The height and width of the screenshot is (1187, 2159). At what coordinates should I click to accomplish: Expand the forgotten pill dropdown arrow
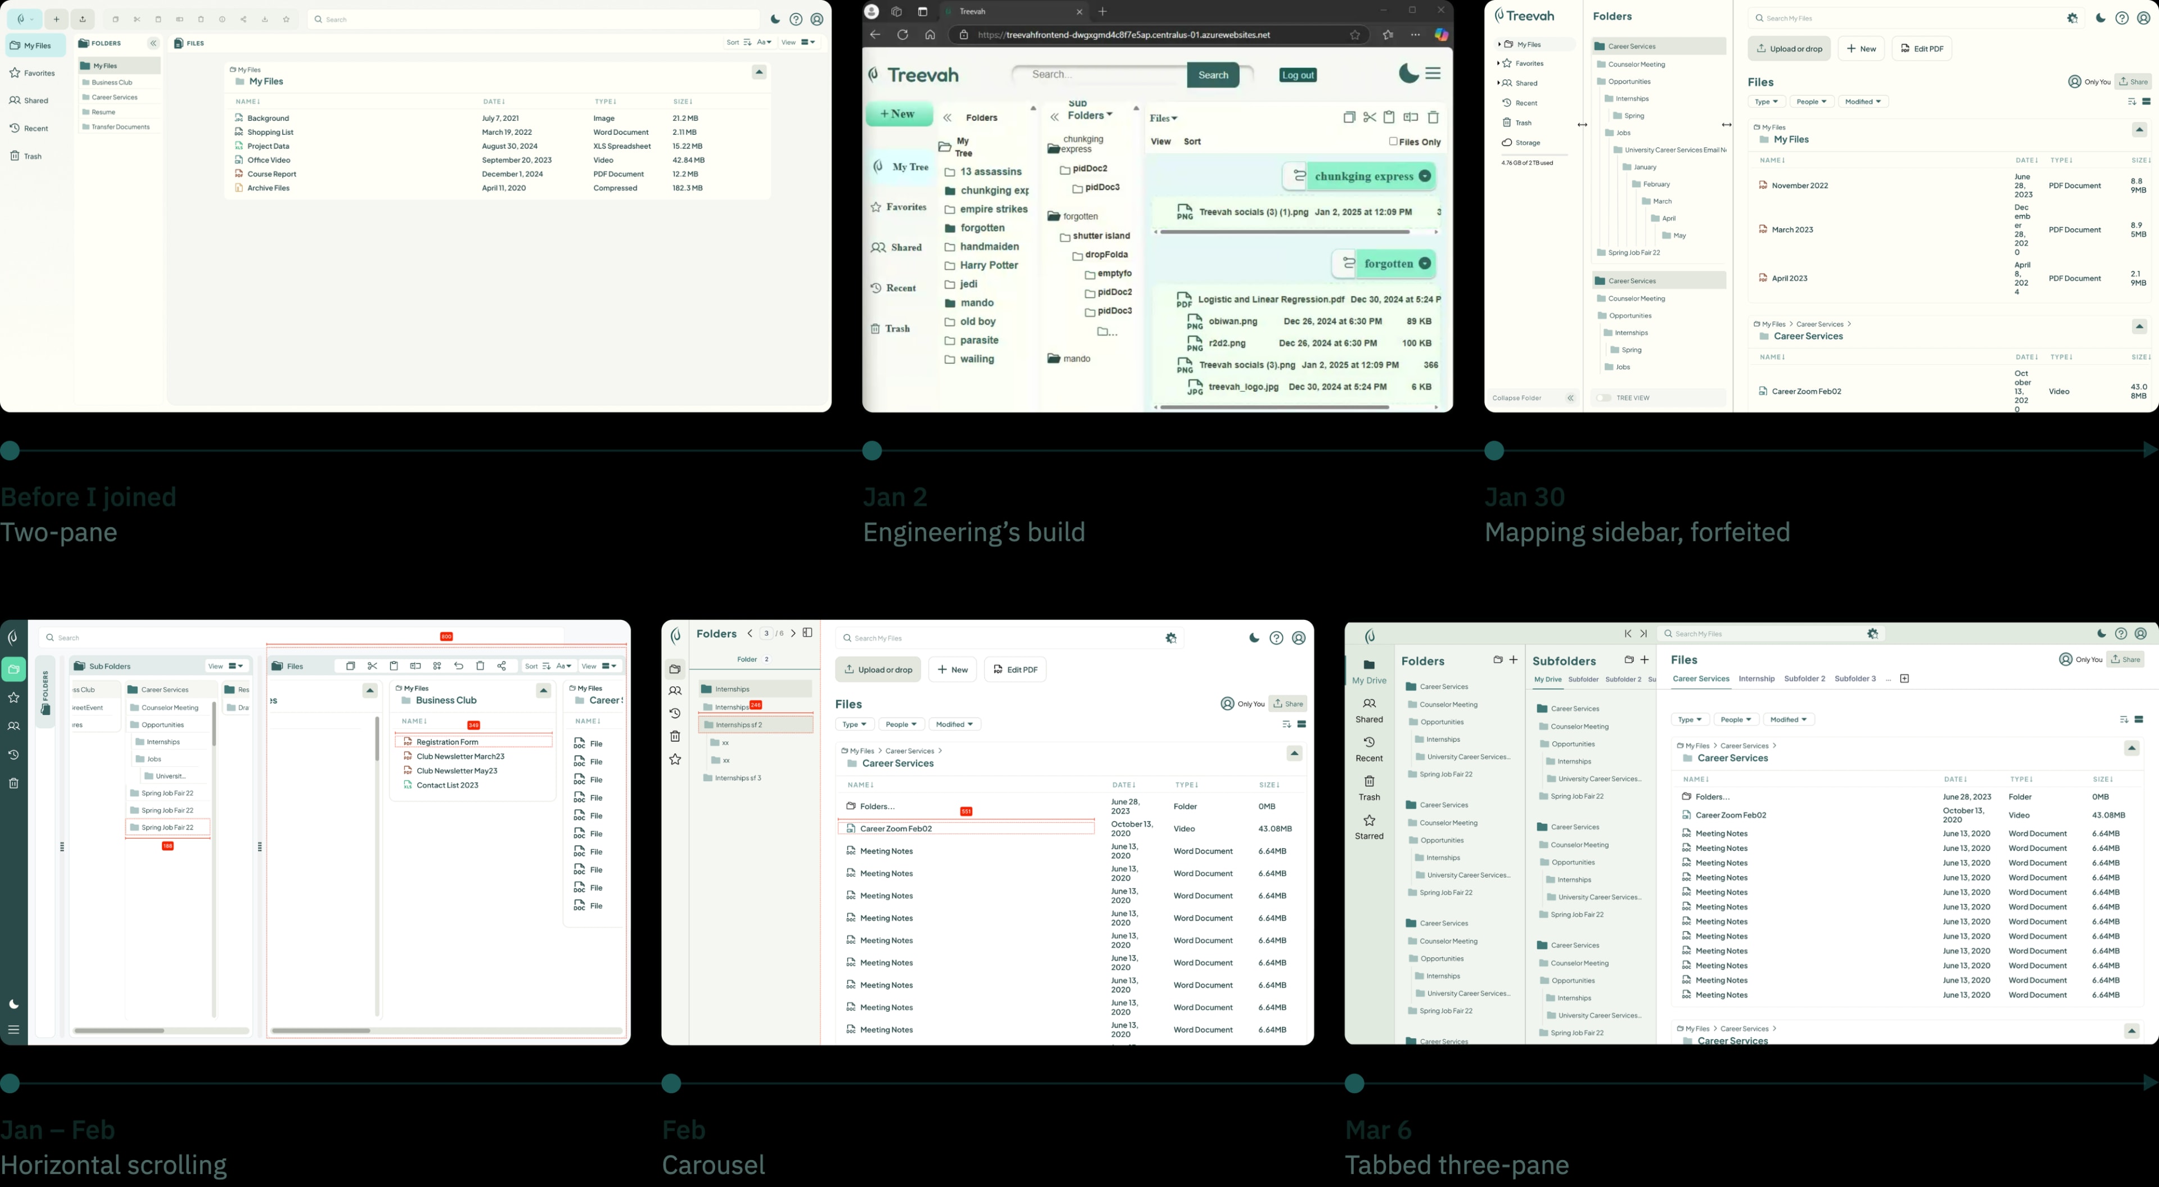click(x=1424, y=264)
